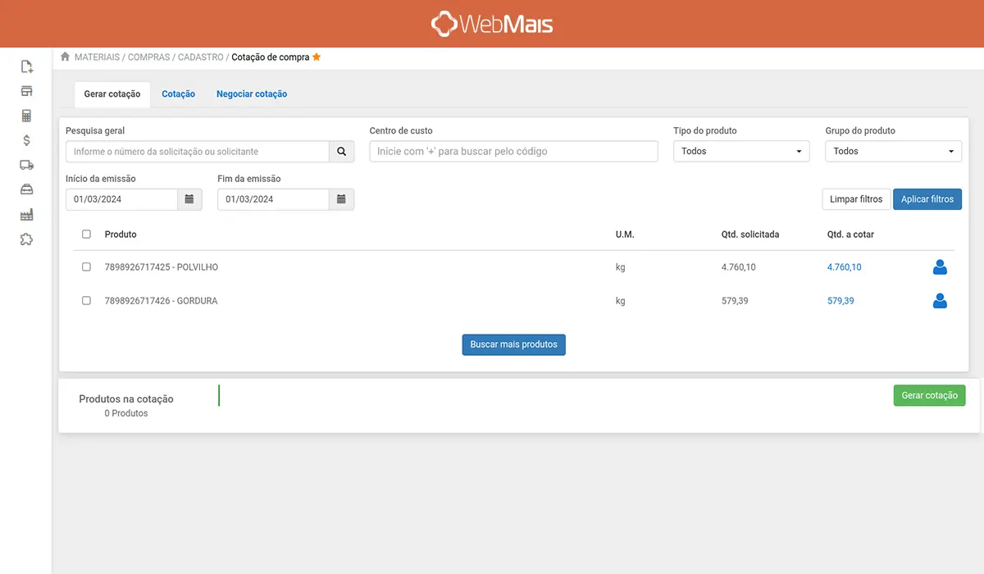Image resolution: width=984 pixels, height=574 pixels.
Task: Check the select-all checkbox in the product header
Action: click(x=86, y=234)
